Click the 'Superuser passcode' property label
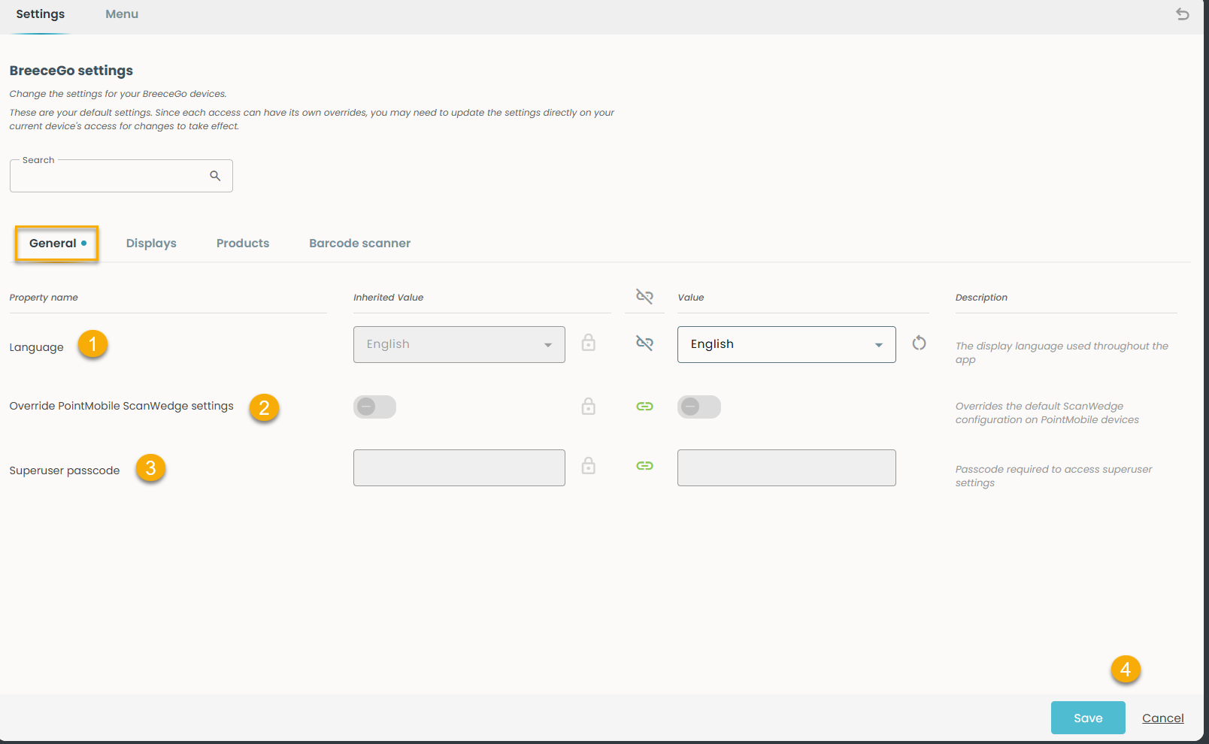The image size is (1209, 744). [65, 470]
